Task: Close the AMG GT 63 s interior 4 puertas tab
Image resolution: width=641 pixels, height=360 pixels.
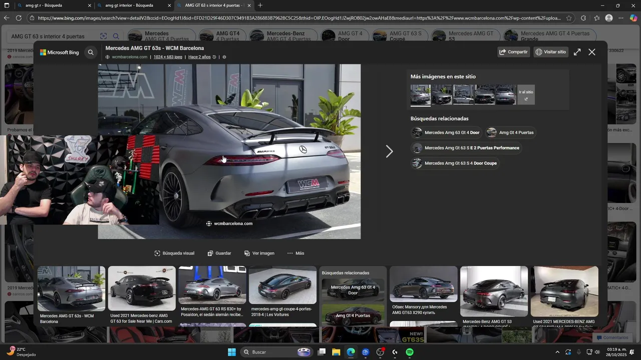Action: pos(249,5)
